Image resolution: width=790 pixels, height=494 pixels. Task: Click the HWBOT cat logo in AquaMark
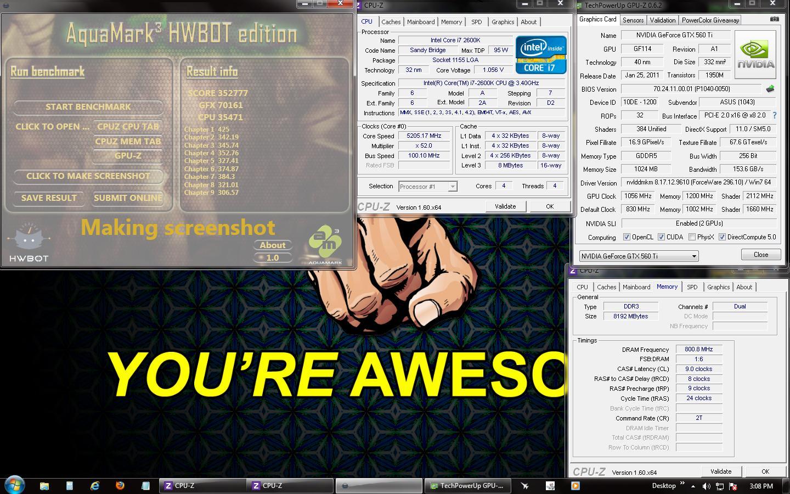click(29, 242)
